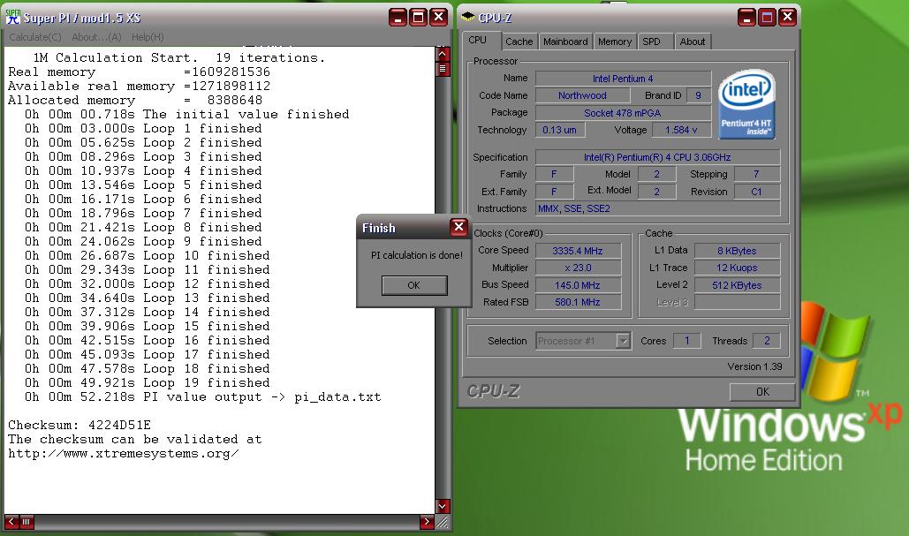Click the Loop 1 finished line
This screenshot has height=536, width=909.
pos(142,129)
